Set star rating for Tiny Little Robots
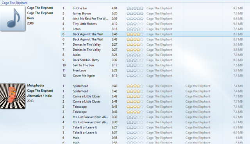 135,24
